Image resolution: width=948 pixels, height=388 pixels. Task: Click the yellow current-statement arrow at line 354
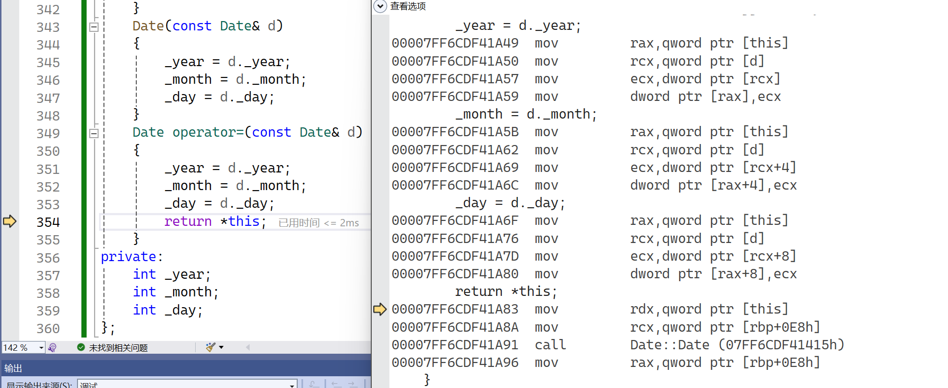(10, 221)
